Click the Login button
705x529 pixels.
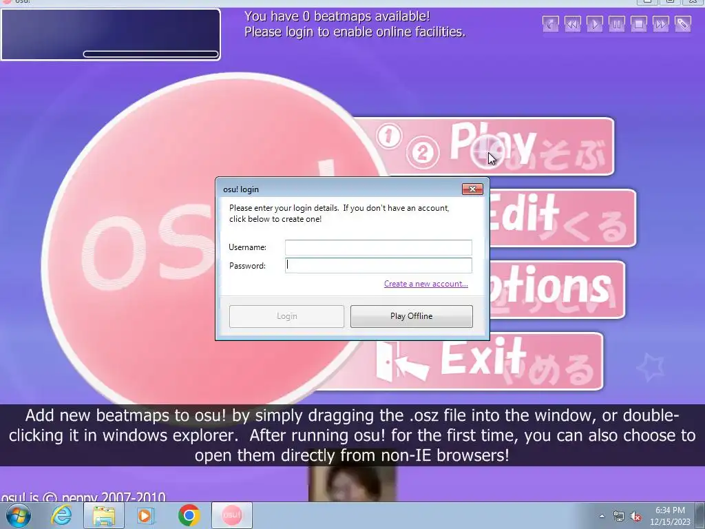pos(286,316)
